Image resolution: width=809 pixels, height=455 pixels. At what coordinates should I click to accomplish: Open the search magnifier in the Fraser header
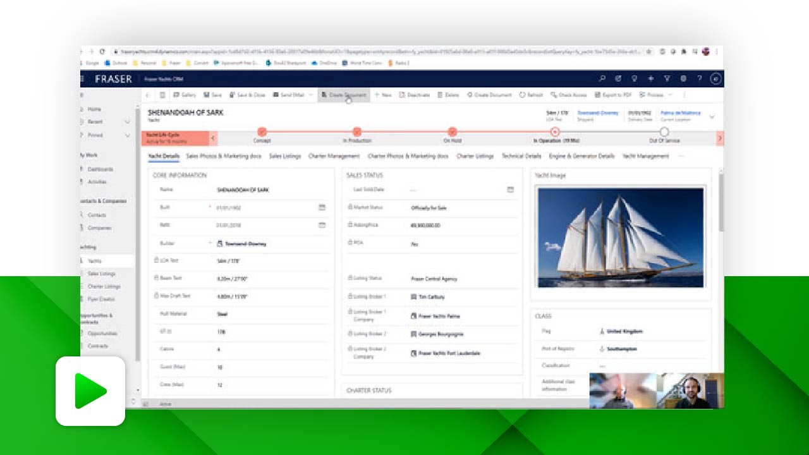[602, 78]
